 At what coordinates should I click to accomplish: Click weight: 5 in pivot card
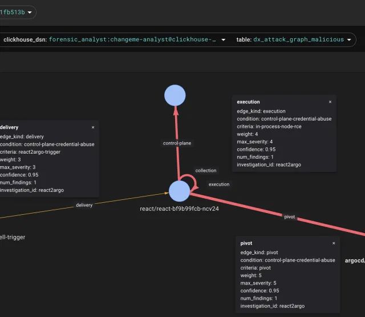(x=251, y=275)
